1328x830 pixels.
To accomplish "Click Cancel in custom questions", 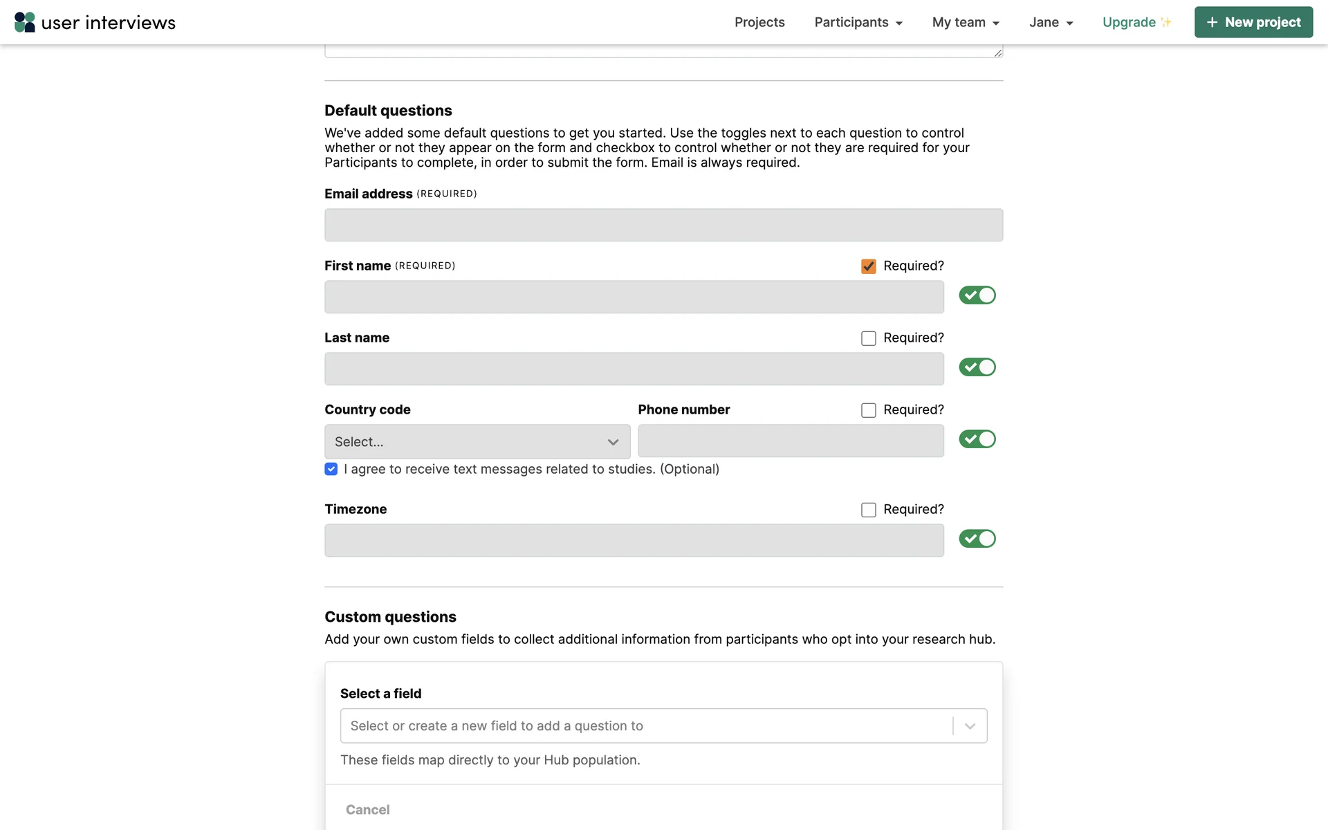I will click(367, 809).
